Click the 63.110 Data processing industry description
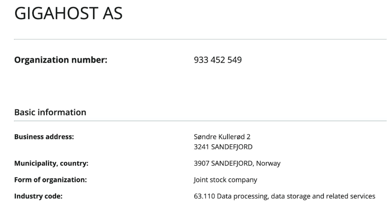The width and height of the screenshot is (387, 215). [x=284, y=196]
